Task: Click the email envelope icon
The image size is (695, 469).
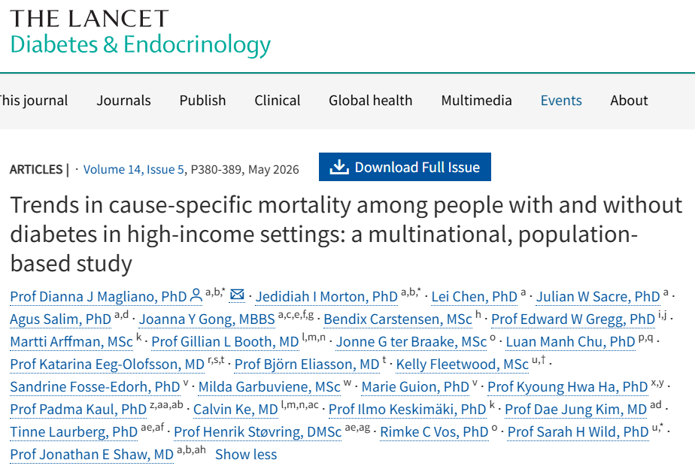Action: click(237, 295)
